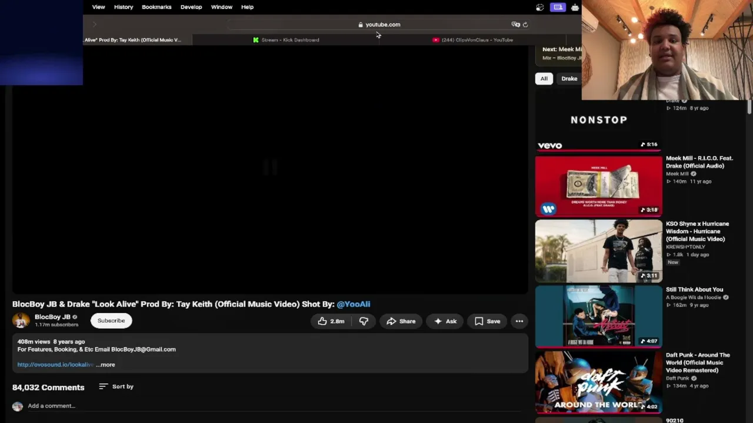This screenshot has width=753, height=423.
Task: Select the Drake filter chip
Action: 569,79
